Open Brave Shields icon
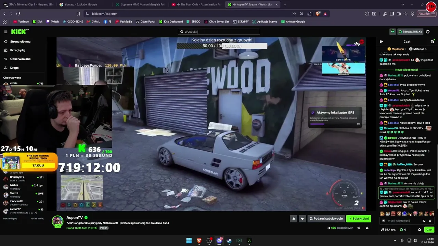This screenshot has width=438, height=246. coord(318,14)
